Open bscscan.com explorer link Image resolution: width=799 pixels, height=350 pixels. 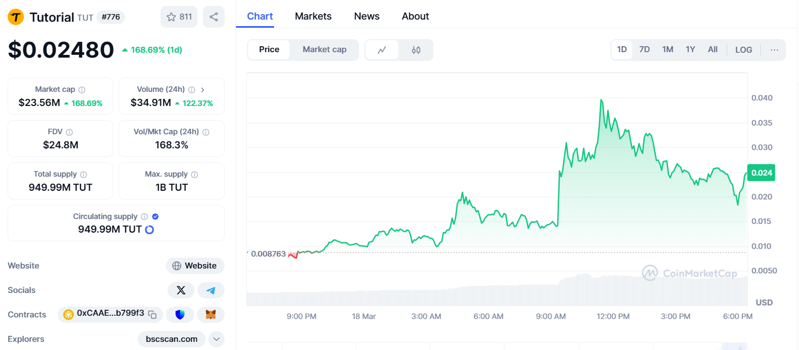coord(172,339)
